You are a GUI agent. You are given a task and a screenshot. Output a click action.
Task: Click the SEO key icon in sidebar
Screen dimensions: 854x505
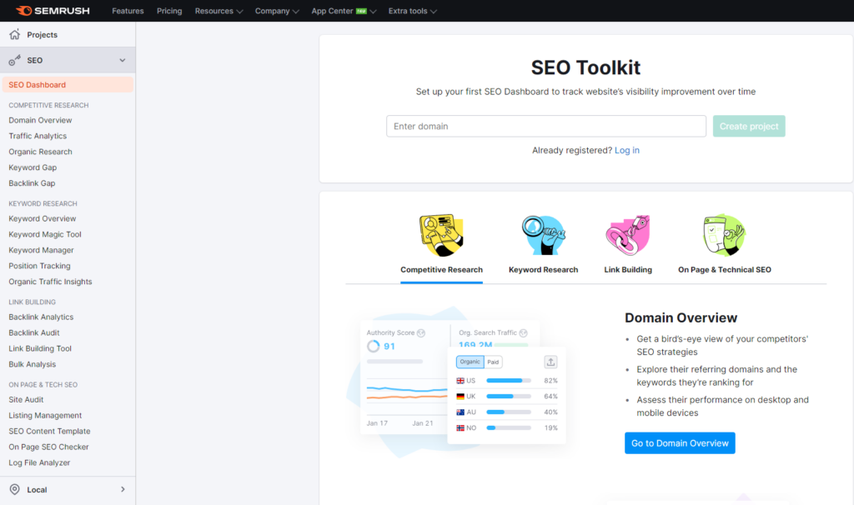pos(15,60)
